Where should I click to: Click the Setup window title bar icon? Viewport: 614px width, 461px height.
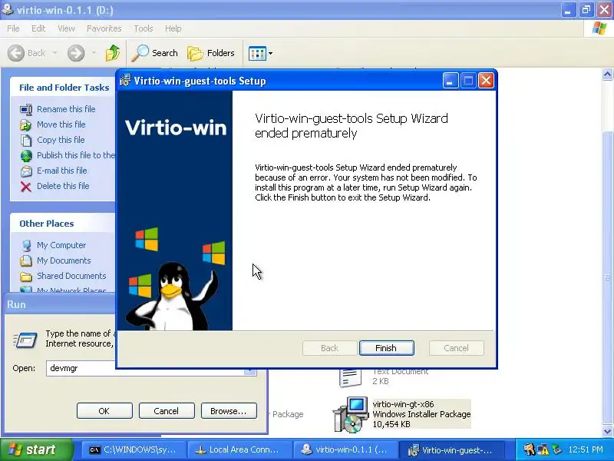click(125, 81)
